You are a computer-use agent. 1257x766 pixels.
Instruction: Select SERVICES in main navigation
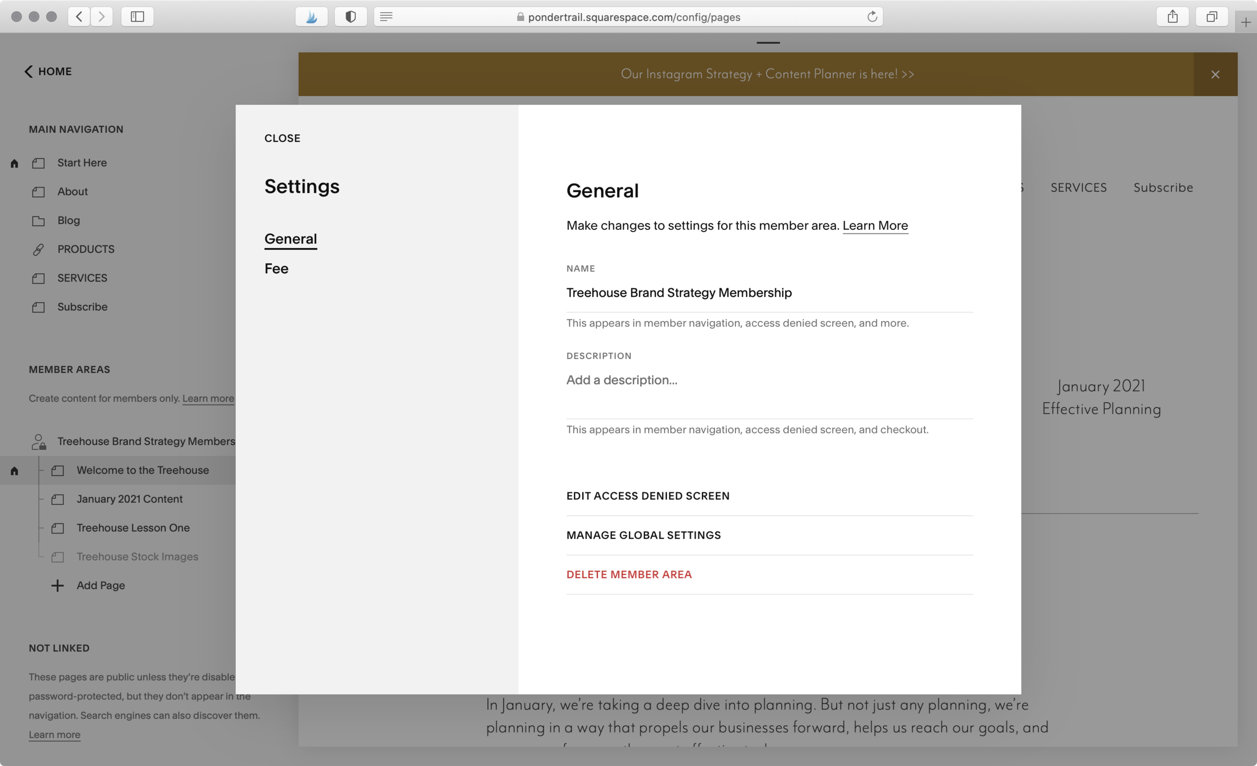82,278
